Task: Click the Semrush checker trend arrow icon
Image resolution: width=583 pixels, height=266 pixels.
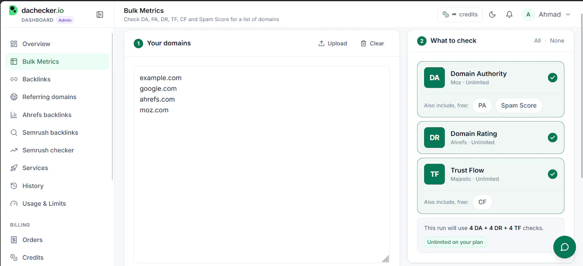Action: click(14, 150)
